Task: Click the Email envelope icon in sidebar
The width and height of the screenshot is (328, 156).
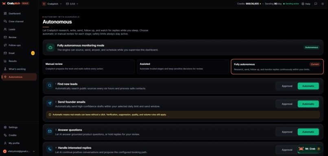Action: click(5, 53)
